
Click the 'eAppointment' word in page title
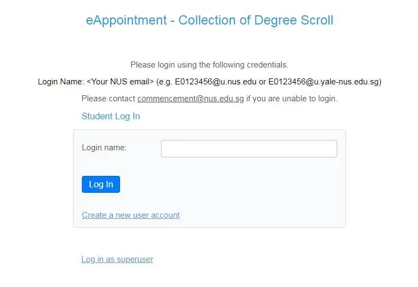(x=126, y=21)
